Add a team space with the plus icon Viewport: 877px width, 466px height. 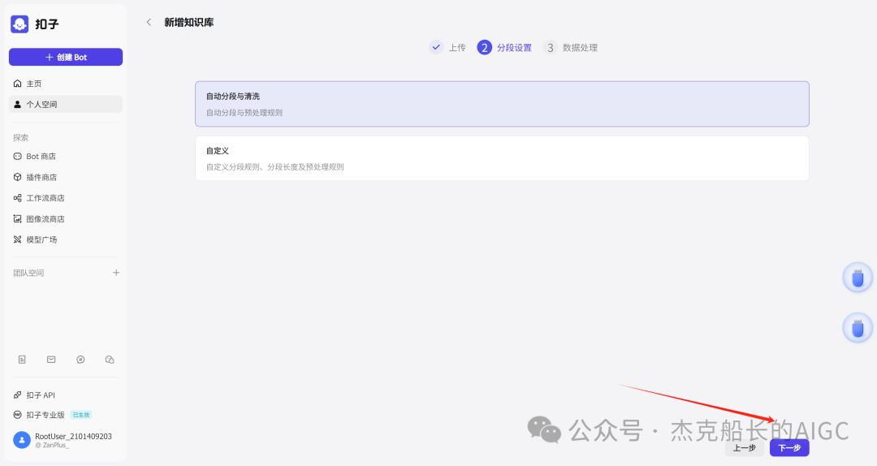[116, 273]
